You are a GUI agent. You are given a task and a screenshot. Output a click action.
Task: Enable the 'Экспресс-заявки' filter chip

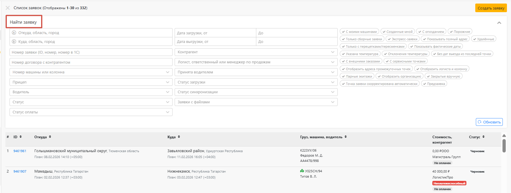(402, 39)
